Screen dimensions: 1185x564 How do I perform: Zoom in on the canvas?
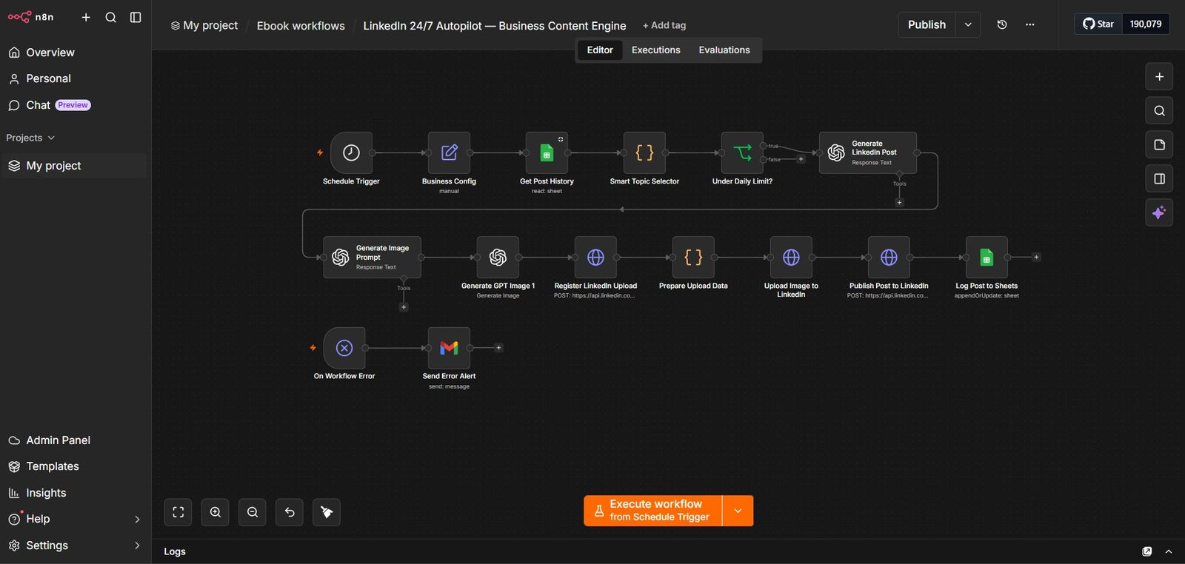tap(216, 512)
